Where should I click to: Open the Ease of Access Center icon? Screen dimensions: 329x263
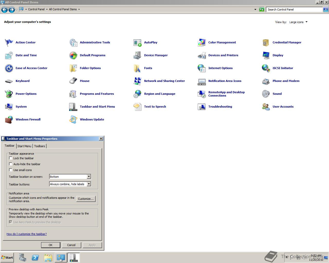click(x=9, y=68)
